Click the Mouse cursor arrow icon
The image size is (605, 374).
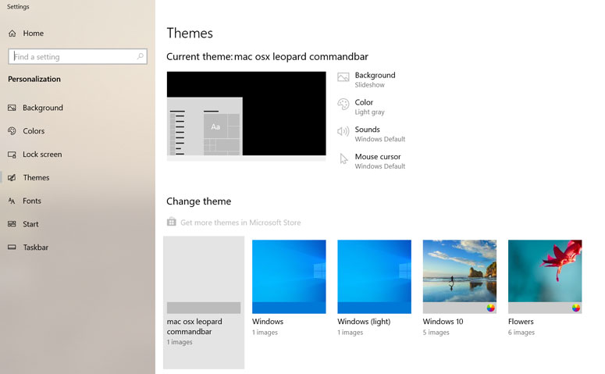[x=343, y=159]
